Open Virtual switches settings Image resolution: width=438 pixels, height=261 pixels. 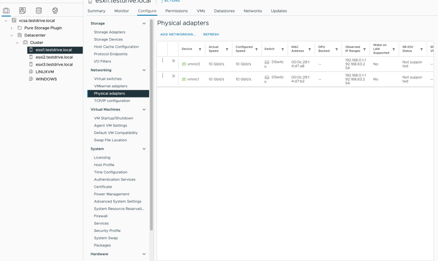pyautogui.click(x=108, y=79)
